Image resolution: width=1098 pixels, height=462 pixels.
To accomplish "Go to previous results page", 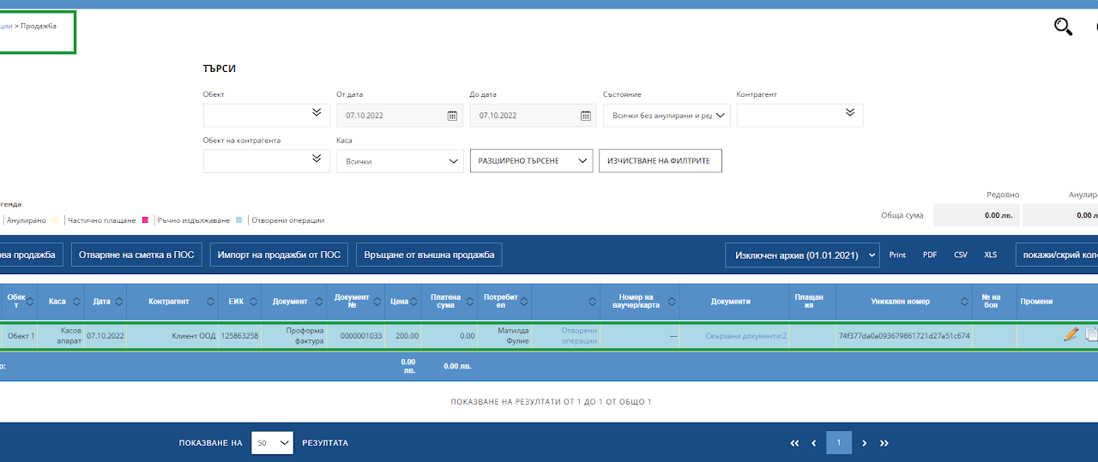I will [814, 443].
